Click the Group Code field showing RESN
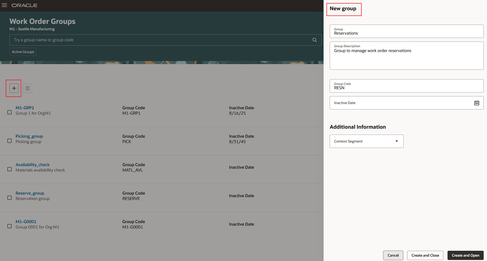487x261 pixels. [406, 86]
